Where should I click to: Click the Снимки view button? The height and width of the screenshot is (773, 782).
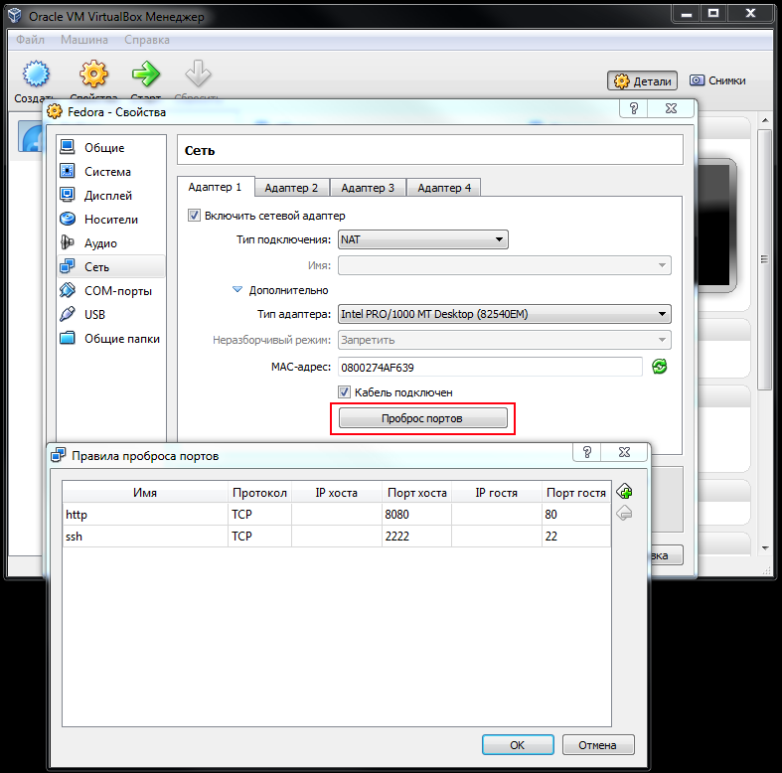click(717, 80)
